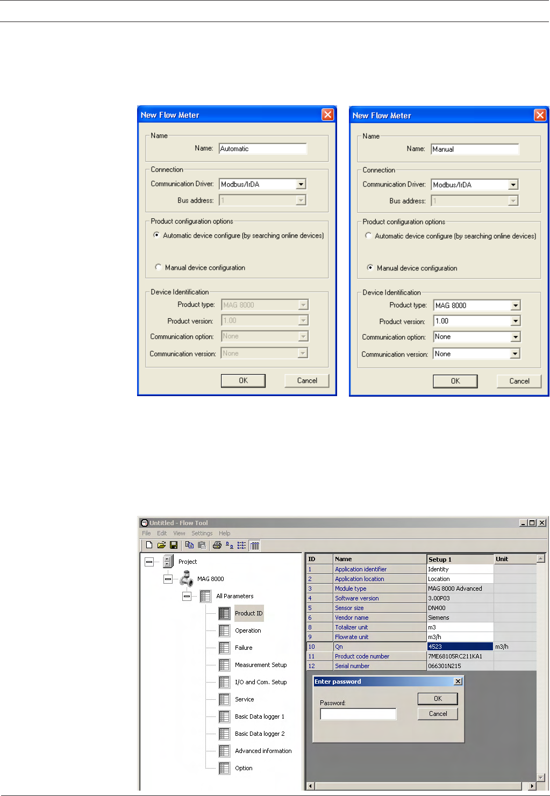Screen dimensions: 550x796
Task: Click the Product ID table icon
Action: (x=224, y=613)
